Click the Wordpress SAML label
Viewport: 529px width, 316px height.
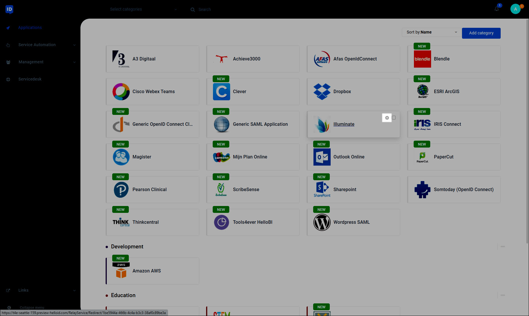click(x=352, y=222)
